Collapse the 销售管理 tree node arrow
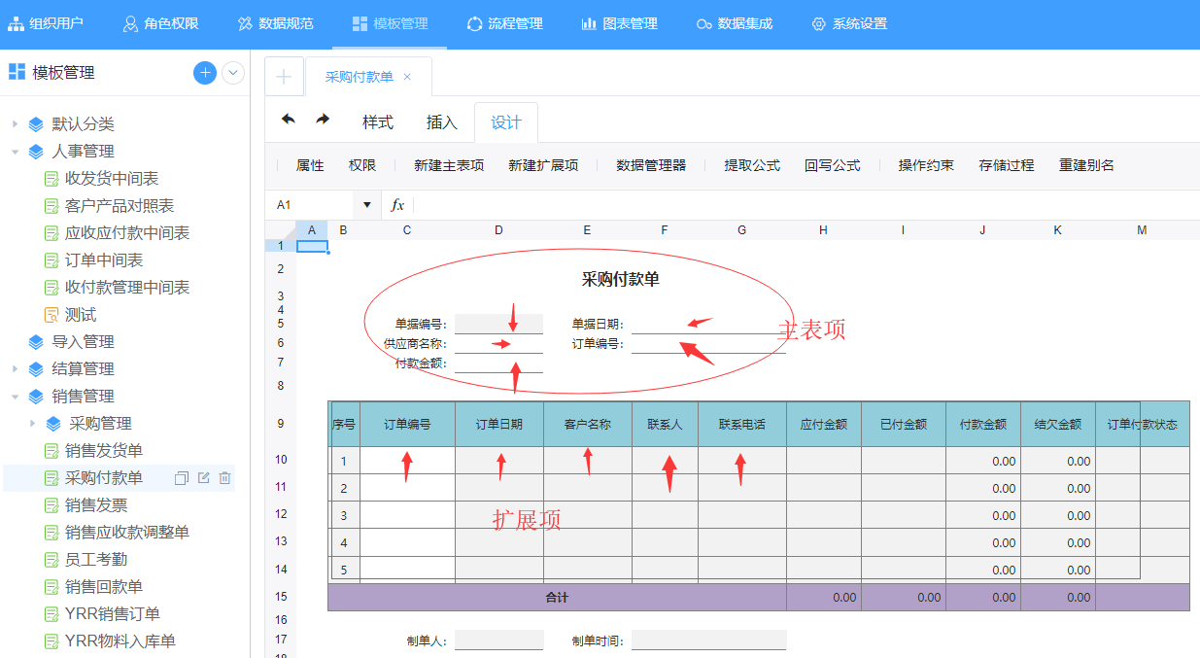The height and width of the screenshot is (658, 1200). tap(15, 397)
